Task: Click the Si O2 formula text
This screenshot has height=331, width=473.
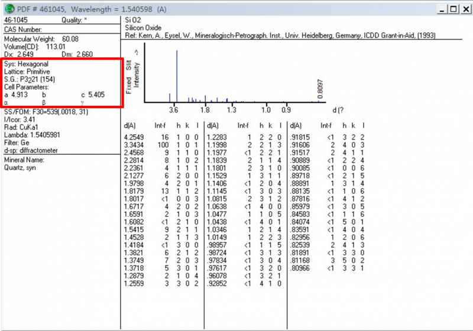Action: (x=132, y=20)
